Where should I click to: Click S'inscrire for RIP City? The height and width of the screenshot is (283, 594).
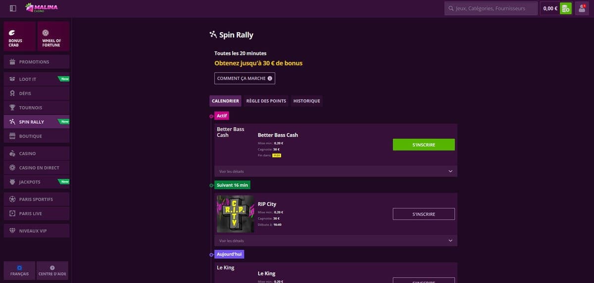tap(424, 214)
